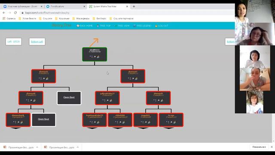The height and width of the screenshot is (155, 275).
Task: Switch to the Zoom browser tab
Action: tap(22, 6)
